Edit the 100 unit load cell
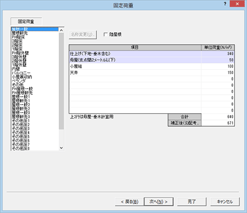Viewport: 247px width, 213px height. point(218,66)
